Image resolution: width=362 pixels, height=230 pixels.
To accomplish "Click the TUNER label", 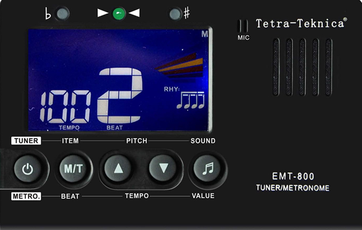I will click(x=26, y=140).
